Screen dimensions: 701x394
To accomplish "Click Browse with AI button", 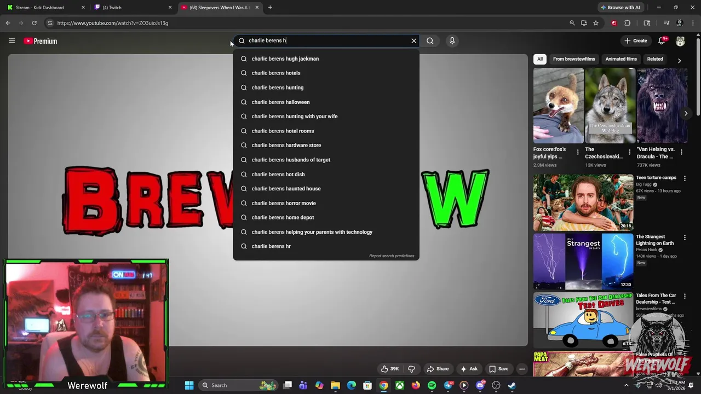I will pos(620,8).
